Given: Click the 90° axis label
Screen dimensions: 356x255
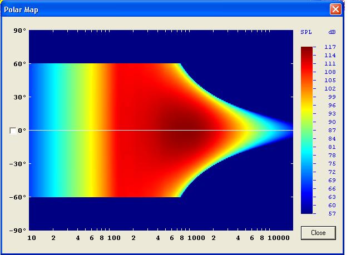Looking at the screenshot, I should click(x=19, y=31).
